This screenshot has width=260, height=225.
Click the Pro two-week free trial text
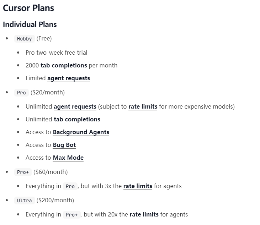pyautogui.click(x=57, y=53)
